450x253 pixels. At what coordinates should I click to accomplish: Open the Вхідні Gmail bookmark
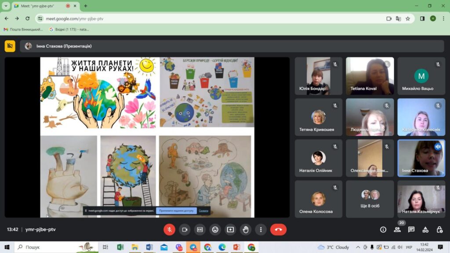(x=69, y=29)
